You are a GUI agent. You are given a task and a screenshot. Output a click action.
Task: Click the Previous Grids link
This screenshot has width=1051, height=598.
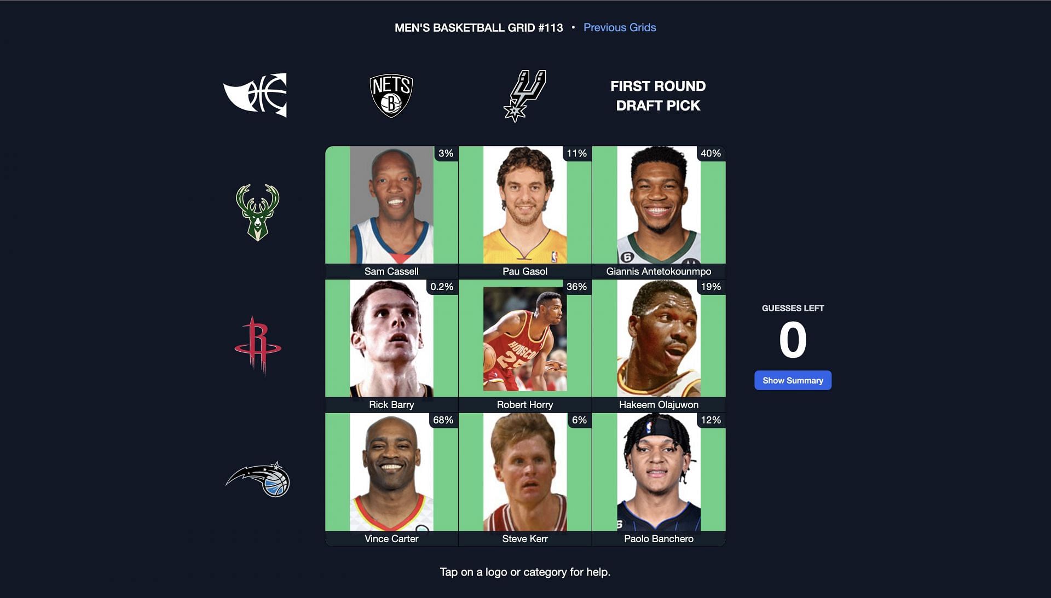pos(619,27)
